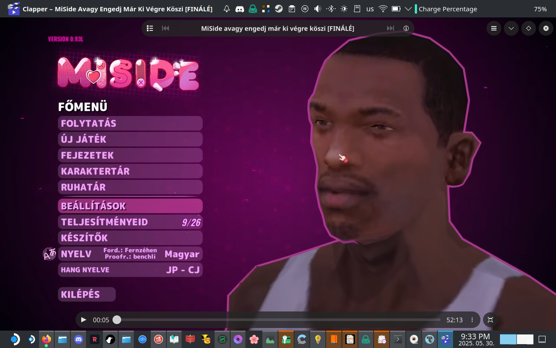
Task: Open the purple disc app in taskbar
Action: click(x=238, y=339)
